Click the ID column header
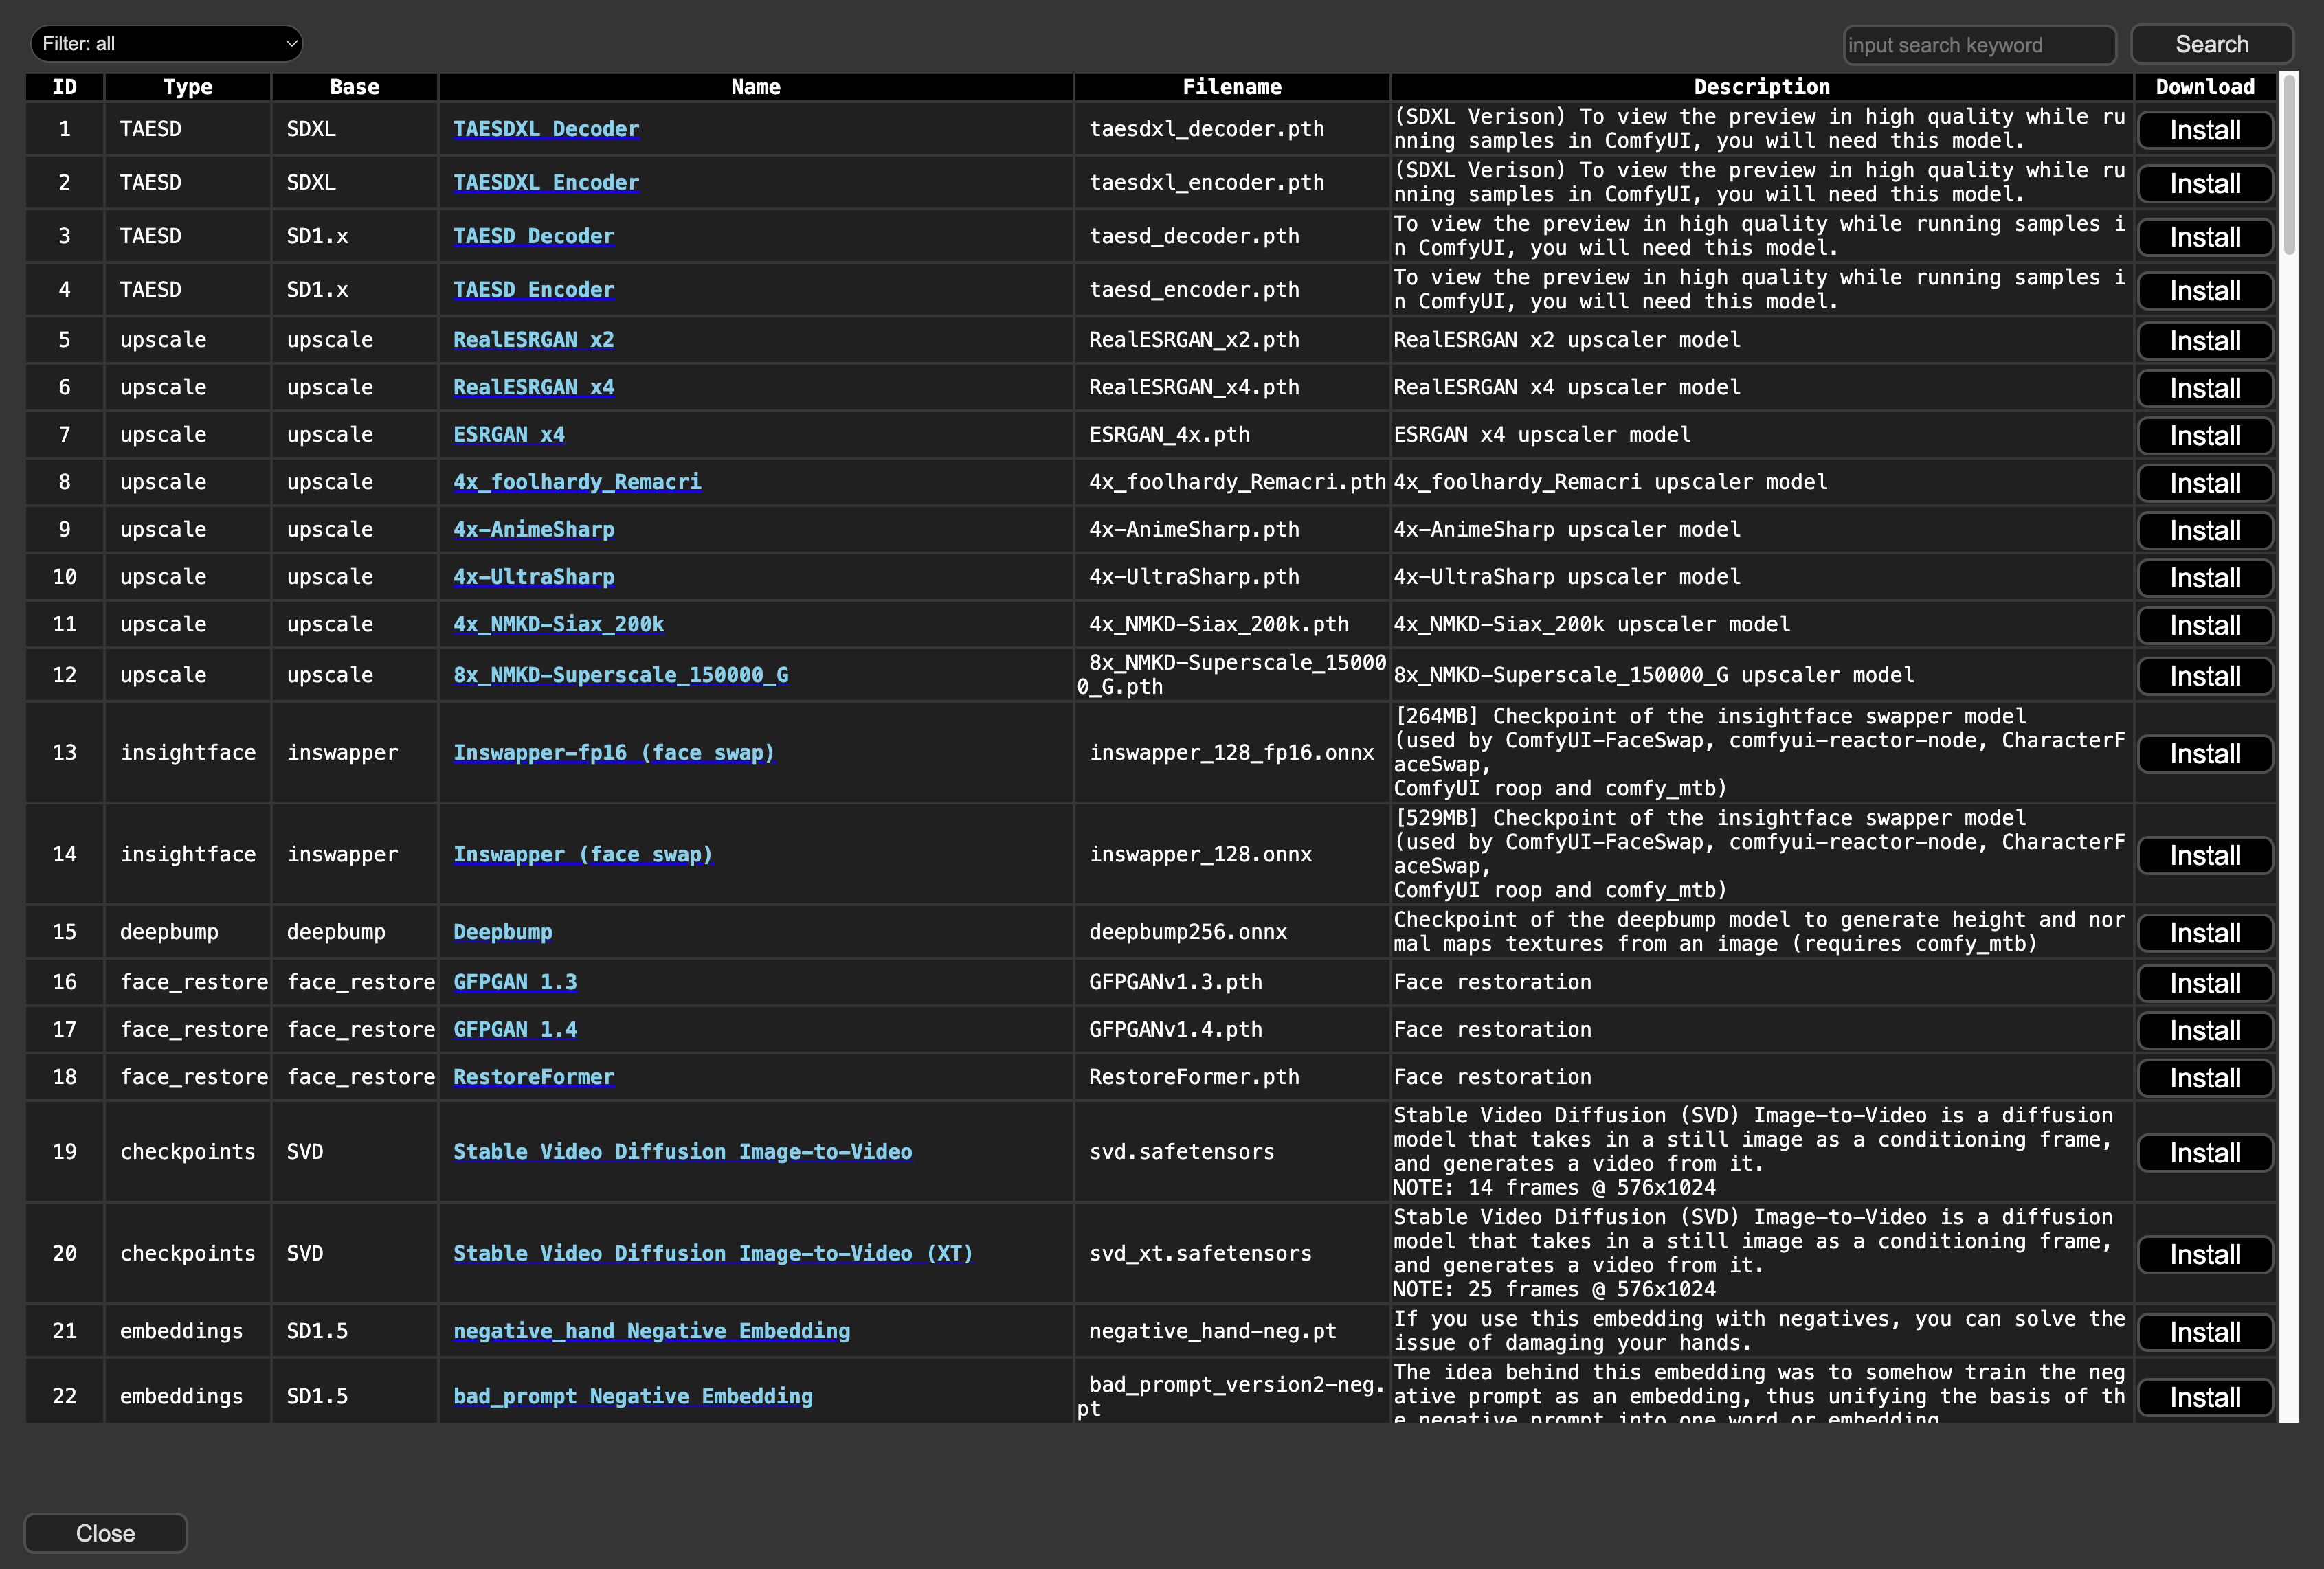The height and width of the screenshot is (1569, 2324). point(64,87)
